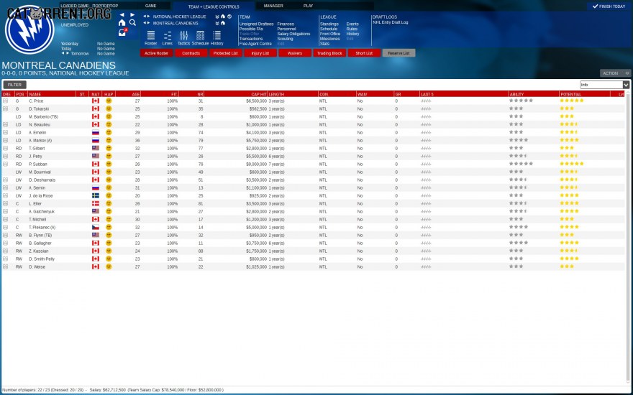Image resolution: width=633 pixels, height=395 pixels.
Task: Click J. de la Rose's Swedish flag
Action: pos(96,196)
